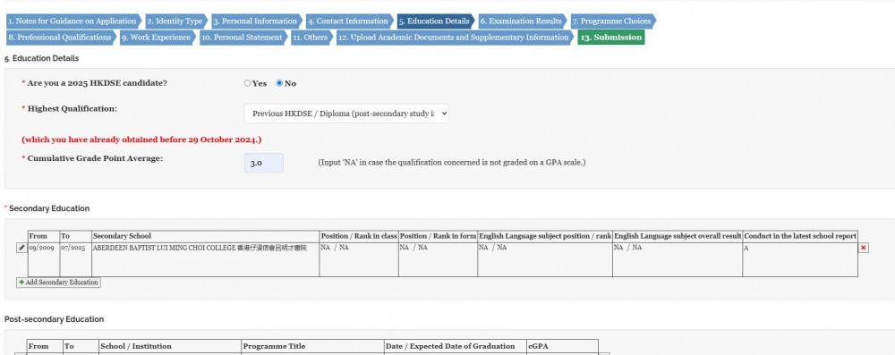Click the Cumulative Grade Point Average field
The height and width of the screenshot is (355, 895).
click(264, 163)
